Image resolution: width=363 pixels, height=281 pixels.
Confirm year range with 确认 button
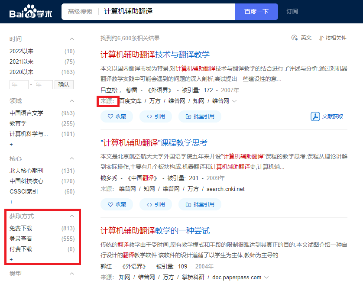(x=64, y=84)
